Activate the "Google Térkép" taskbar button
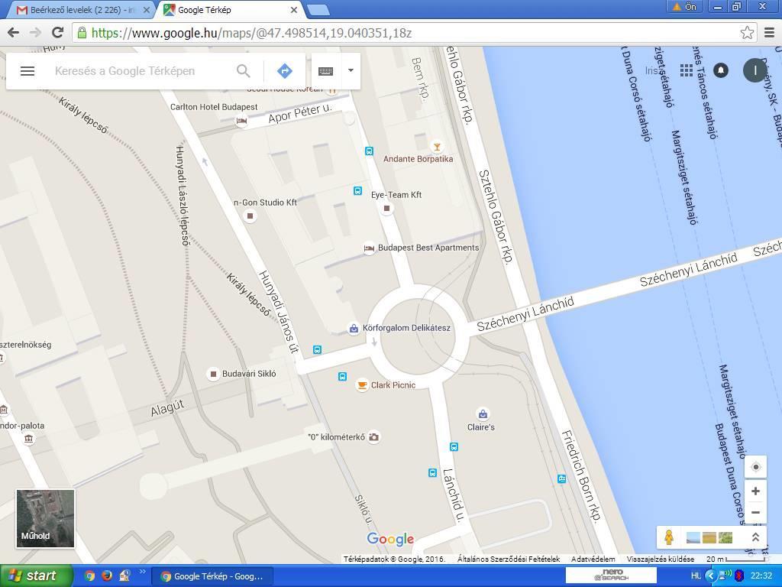The width and height of the screenshot is (782, 587). coord(212,576)
